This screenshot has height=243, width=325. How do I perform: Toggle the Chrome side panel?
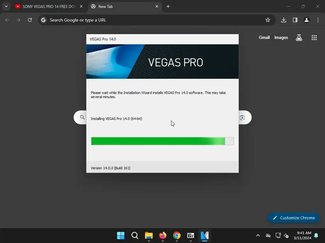tap(295, 20)
